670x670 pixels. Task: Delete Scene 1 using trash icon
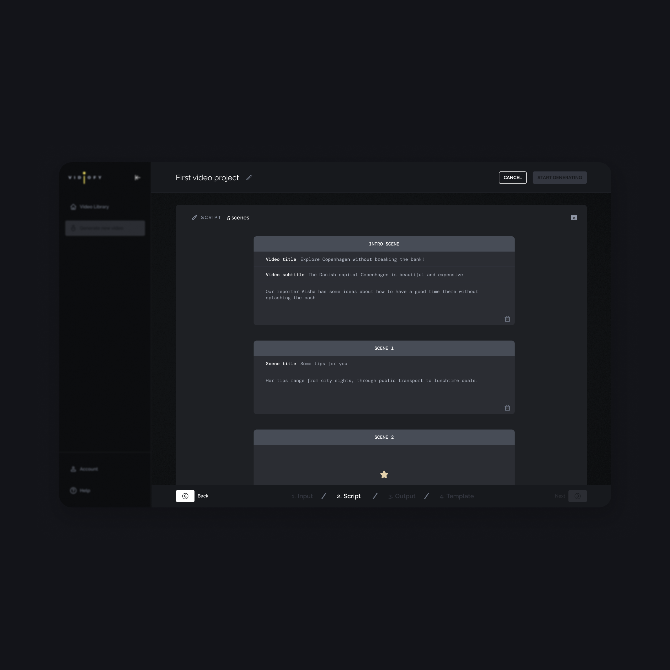coord(507,408)
